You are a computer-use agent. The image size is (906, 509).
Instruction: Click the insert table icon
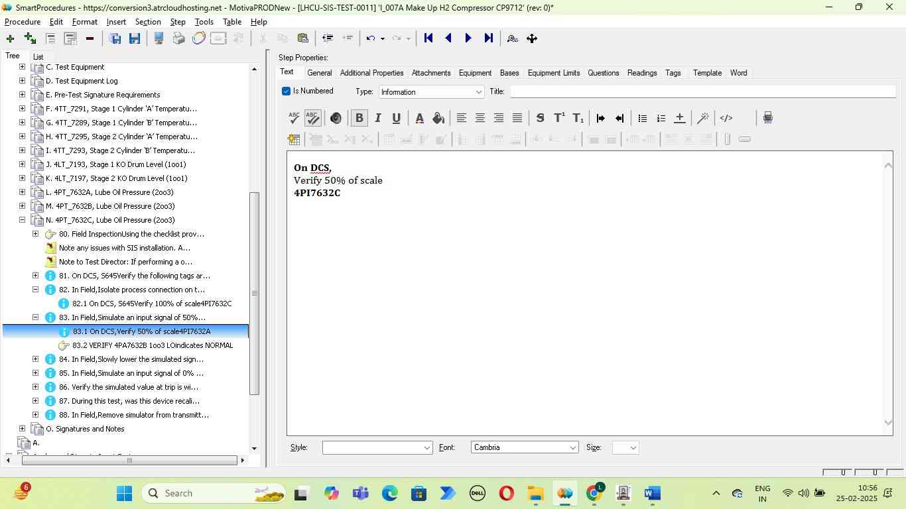tap(294, 139)
